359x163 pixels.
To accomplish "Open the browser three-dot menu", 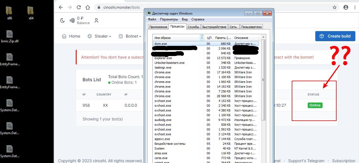I will pos(355,8).
